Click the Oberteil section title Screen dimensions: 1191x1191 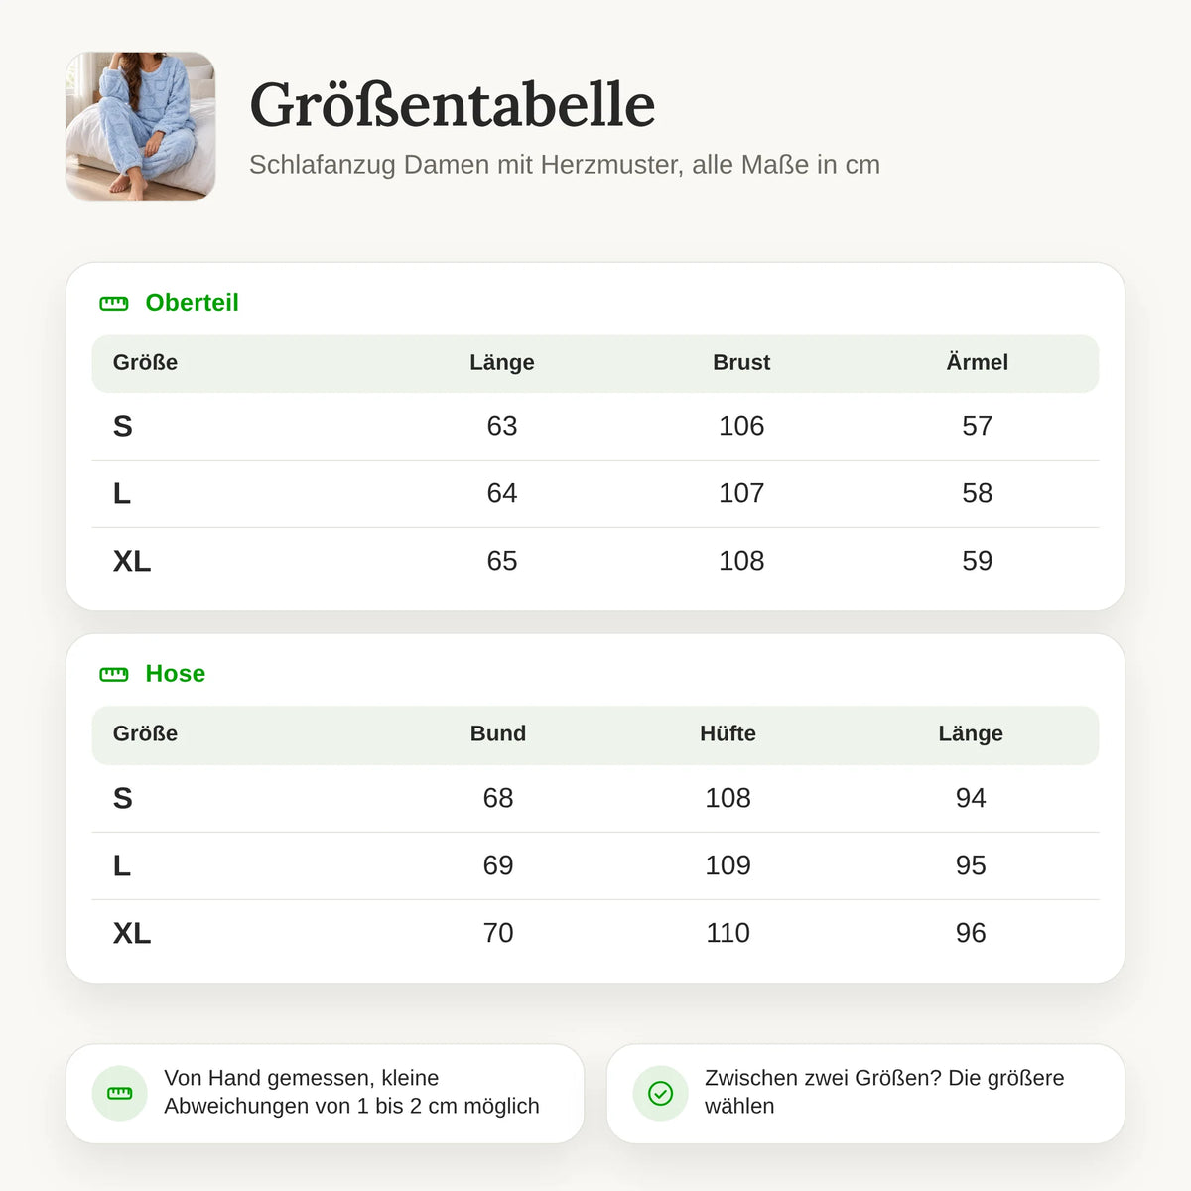tap(193, 303)
